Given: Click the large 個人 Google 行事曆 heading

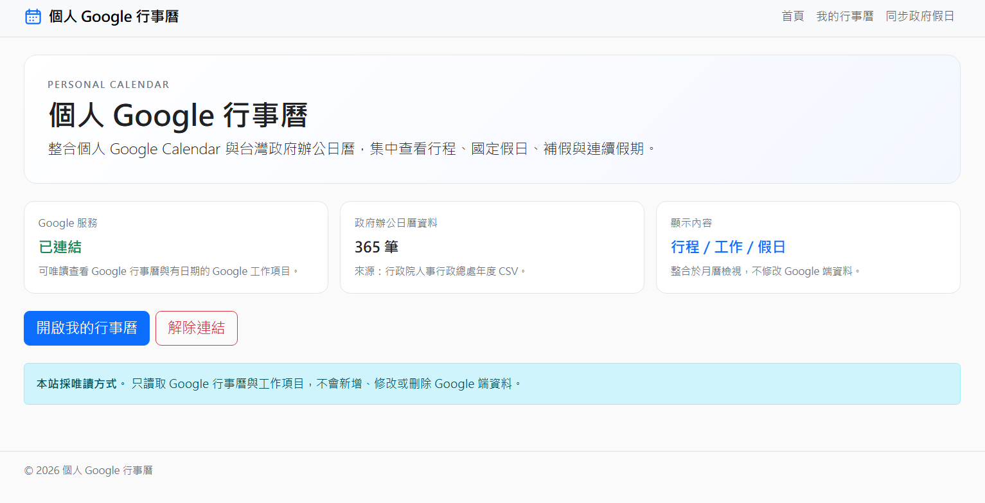Looking at the screenshot, I should (178, 116).
